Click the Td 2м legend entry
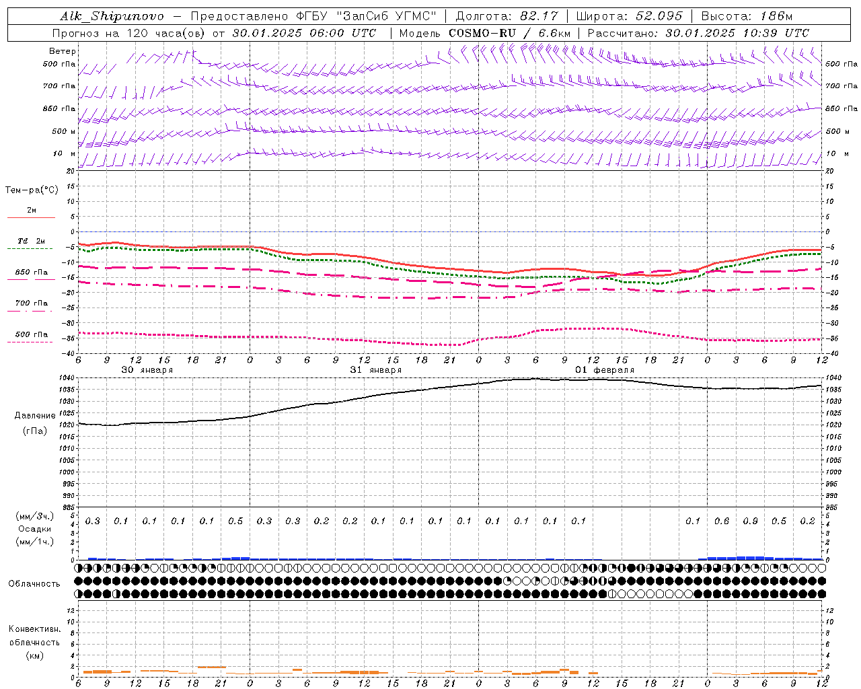This screenshot has width=861, height=689. click(x=31, y=241)
